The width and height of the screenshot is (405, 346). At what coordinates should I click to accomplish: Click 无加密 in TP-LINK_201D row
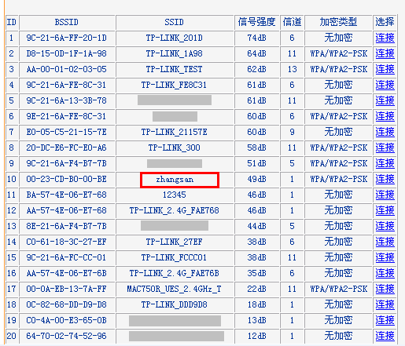[x=338, y=38]
